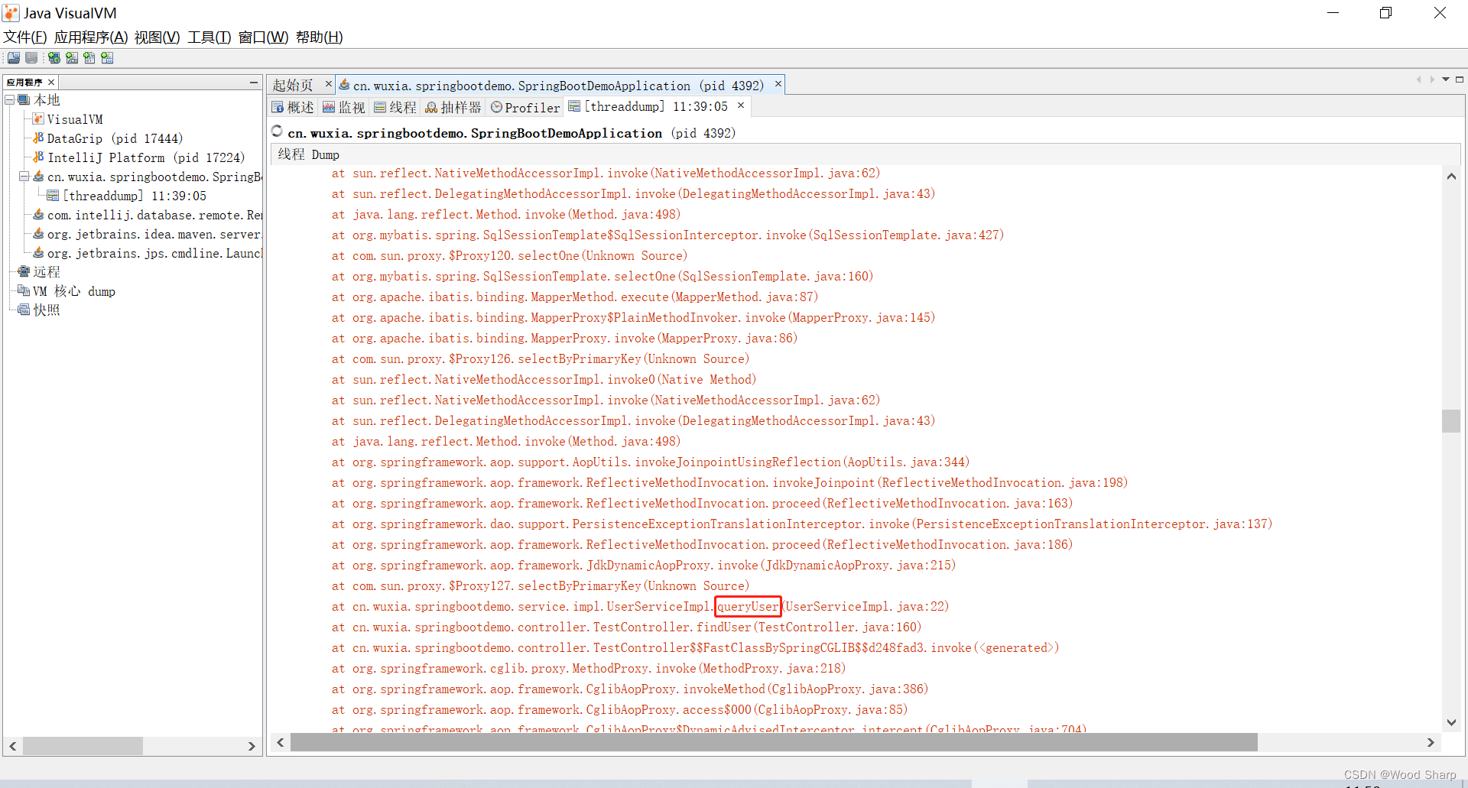The image size is (1468, 788).
Task: Select DataGrip (pid 17444) tree entry
Action: pyautogui.click(x=115, y=138)
